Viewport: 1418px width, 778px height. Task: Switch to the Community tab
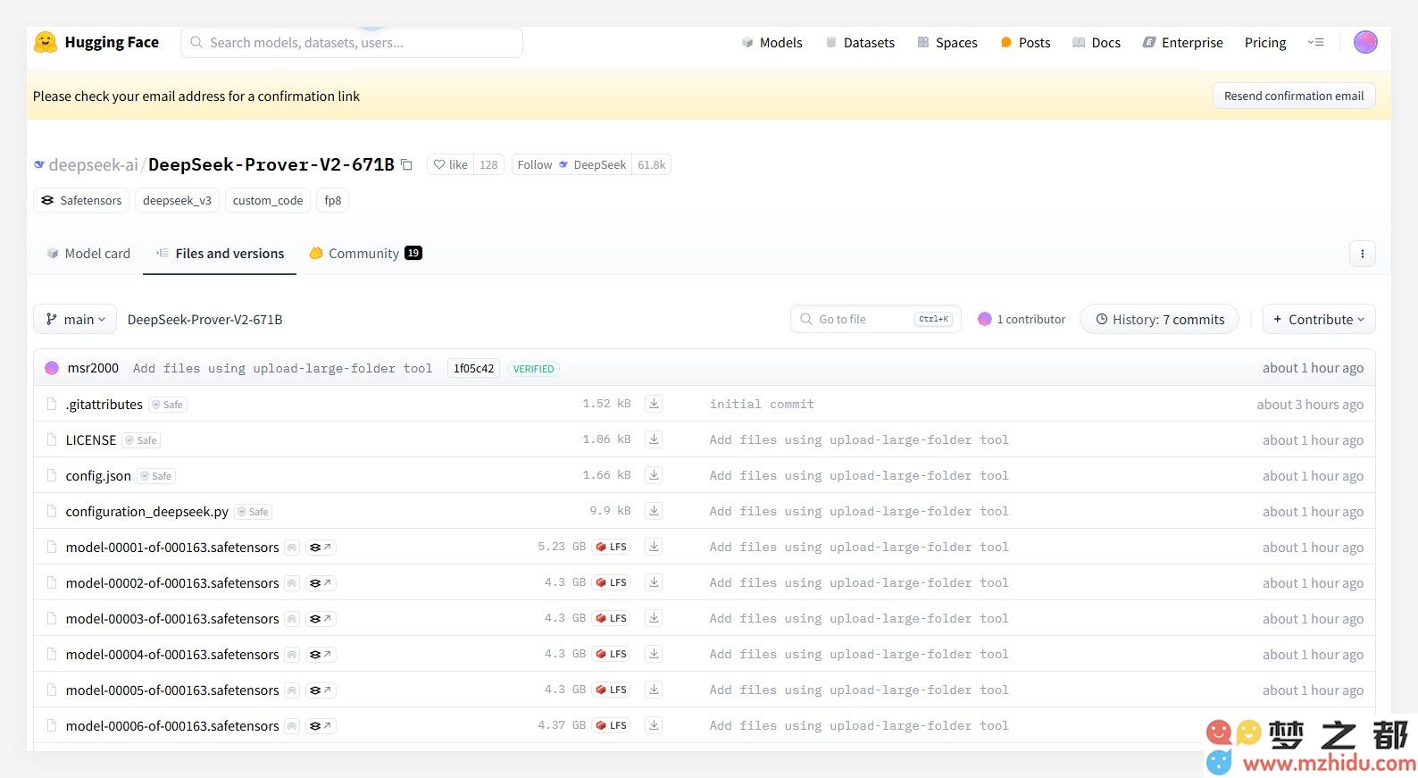point(365,254)
